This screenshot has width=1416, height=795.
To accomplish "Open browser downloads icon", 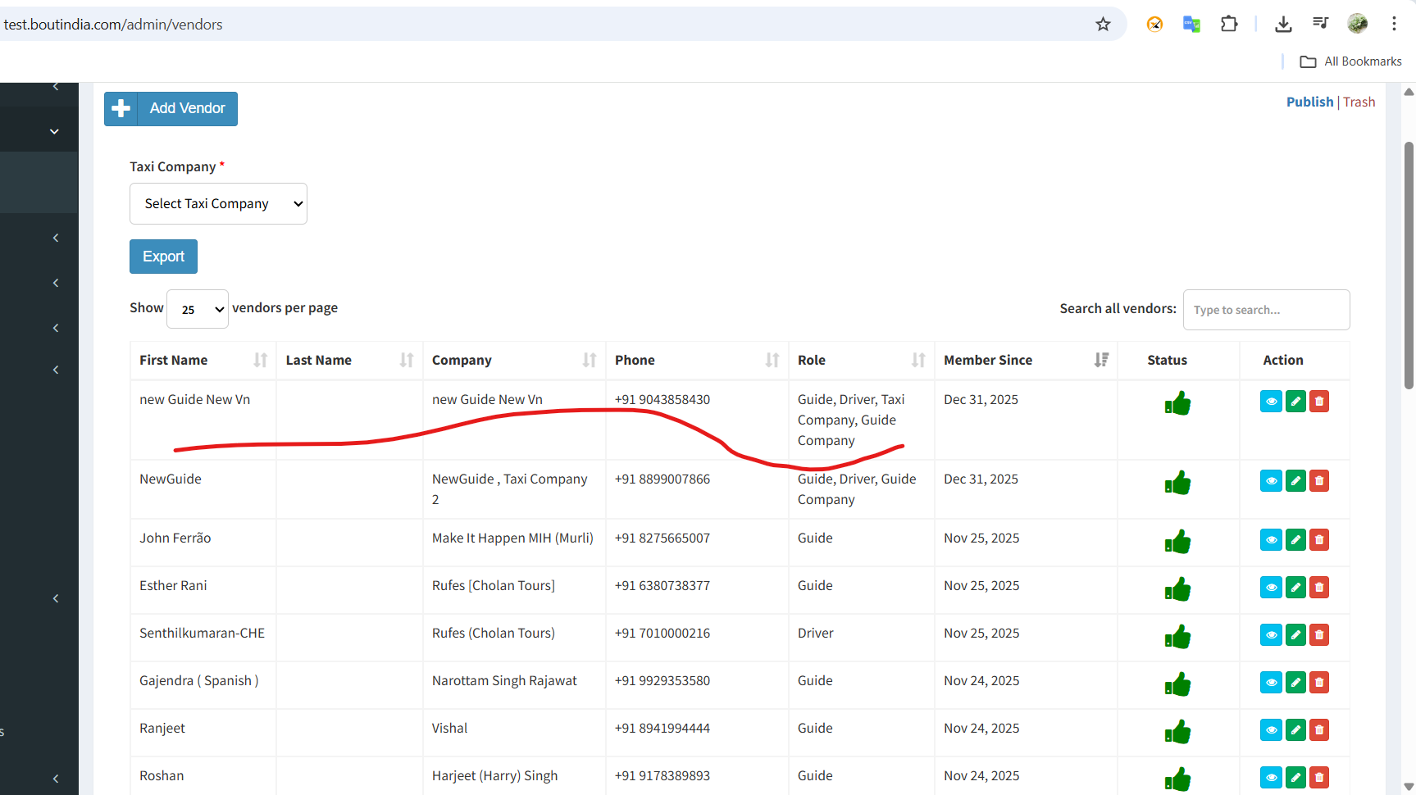I will [1283, 25].
